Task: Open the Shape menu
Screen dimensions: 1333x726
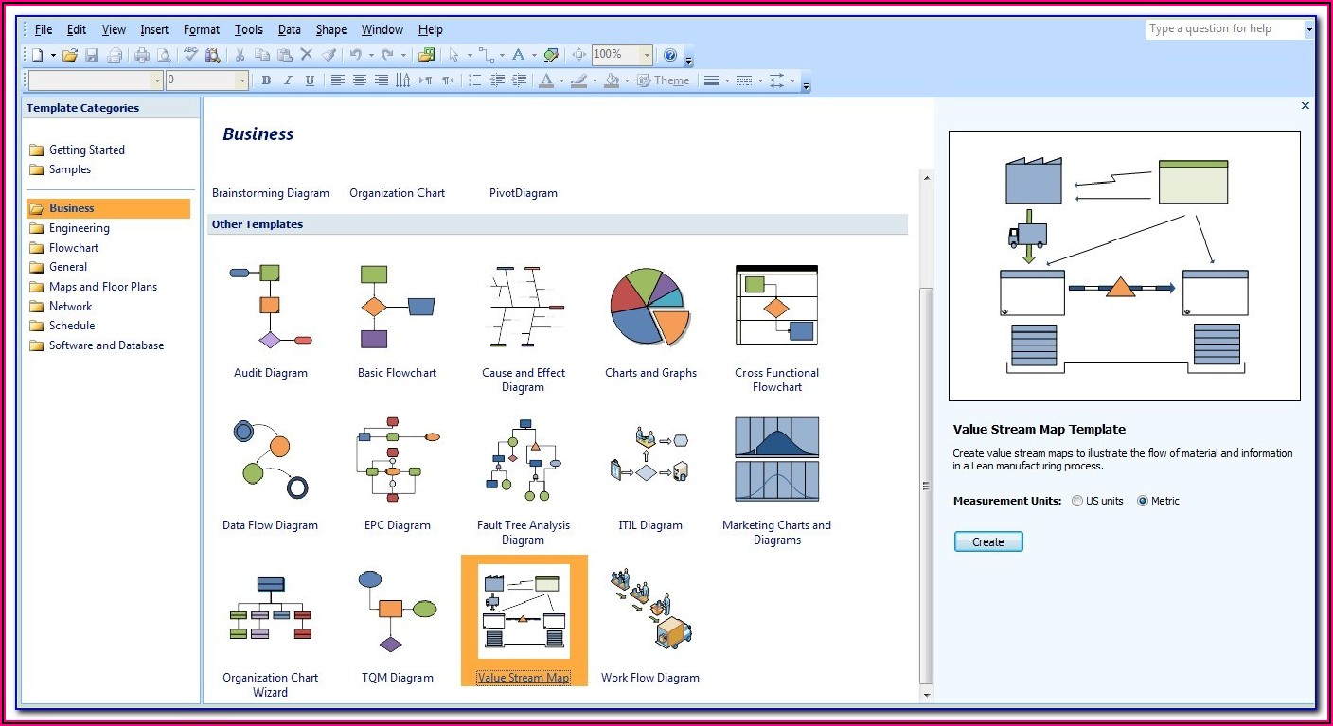Action: click(331, 30)
